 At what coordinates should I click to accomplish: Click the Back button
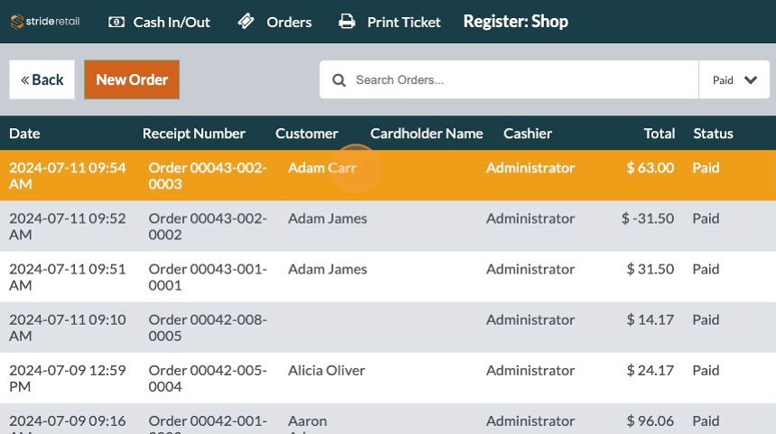42,79
